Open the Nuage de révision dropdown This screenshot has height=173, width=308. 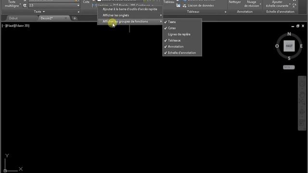tap(260, 4)
